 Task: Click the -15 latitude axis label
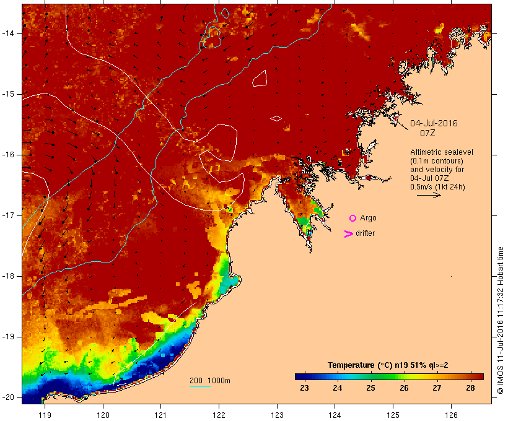[x=8, y=94]
